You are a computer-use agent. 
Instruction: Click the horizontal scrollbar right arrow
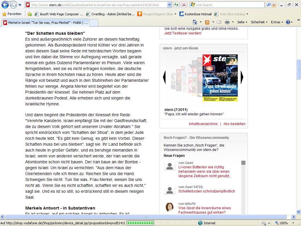point(293,217)
